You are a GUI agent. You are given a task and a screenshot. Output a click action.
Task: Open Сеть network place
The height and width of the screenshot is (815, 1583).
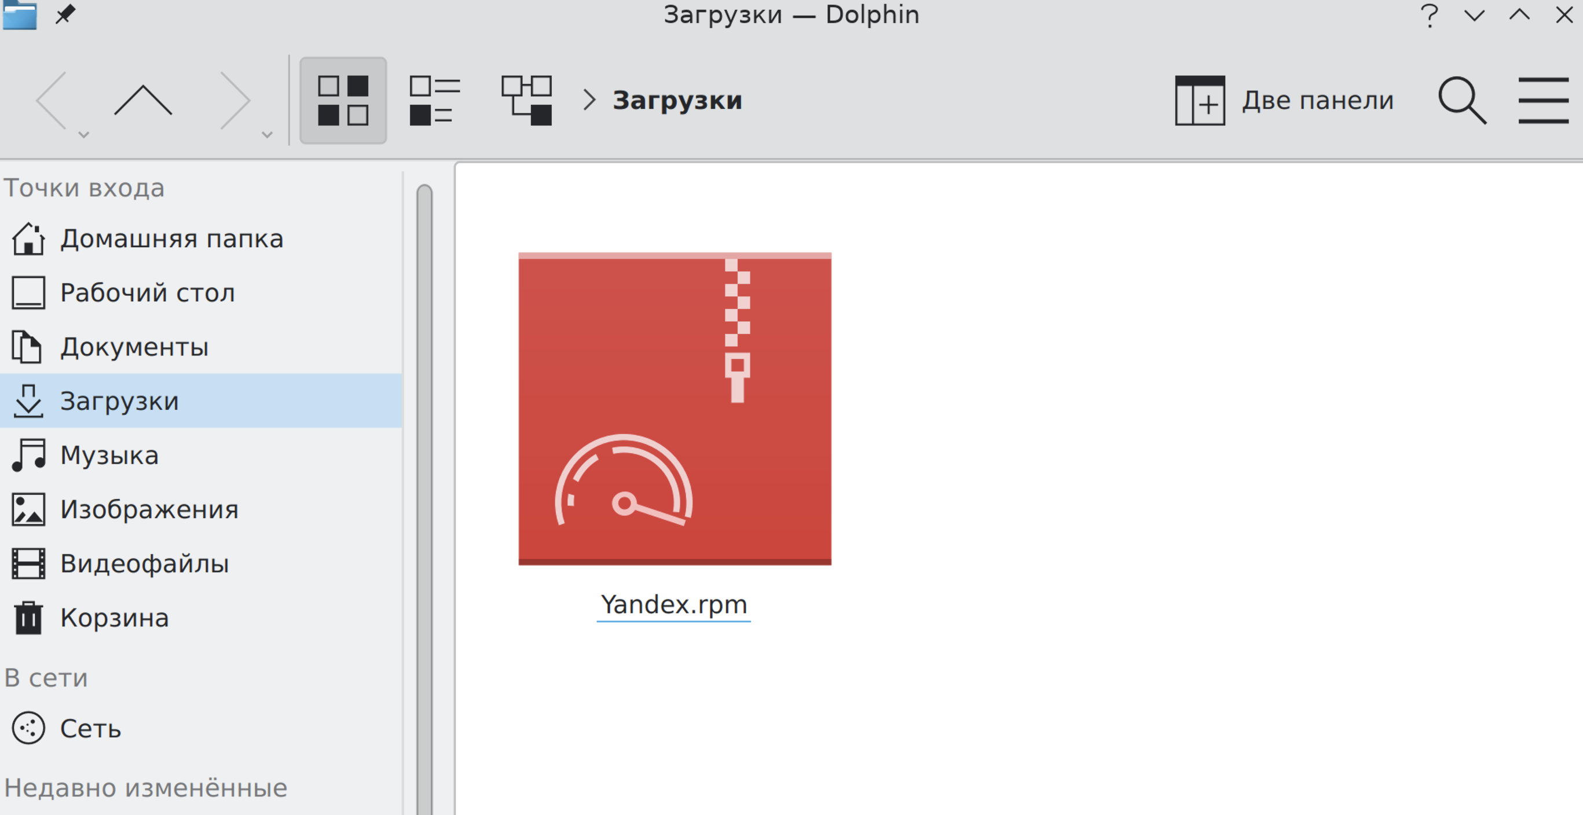click(x=201, y=728)
